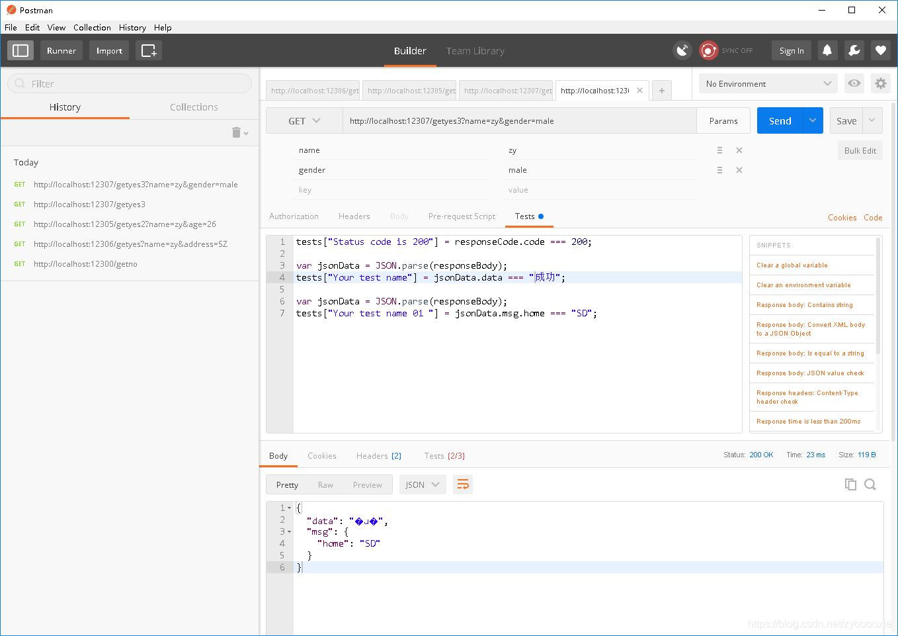The width and height of the screenshot is (898, 636).
Task: Show response Headers (2) tab
Action: pos(379,455)
